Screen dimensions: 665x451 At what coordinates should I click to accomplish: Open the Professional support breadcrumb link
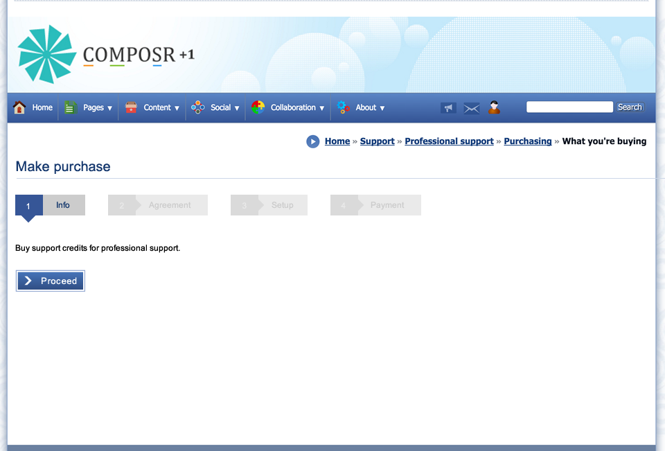449,141
